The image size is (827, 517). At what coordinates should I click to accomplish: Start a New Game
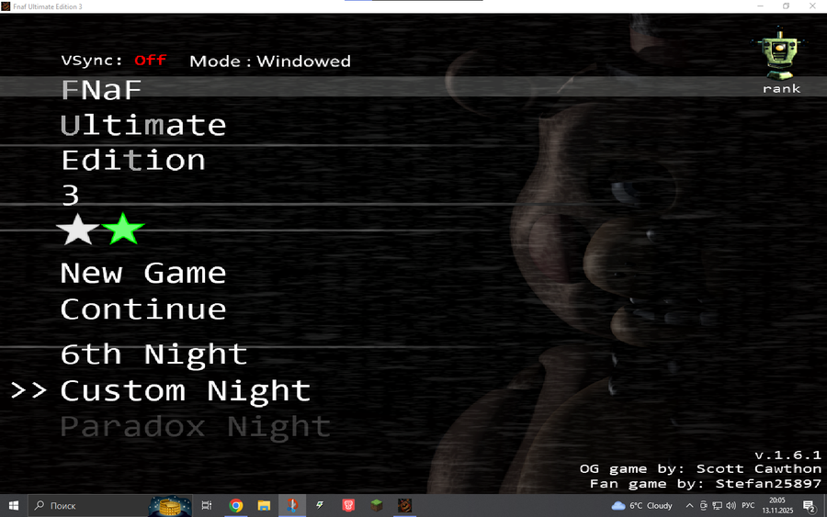click(143, 273)
